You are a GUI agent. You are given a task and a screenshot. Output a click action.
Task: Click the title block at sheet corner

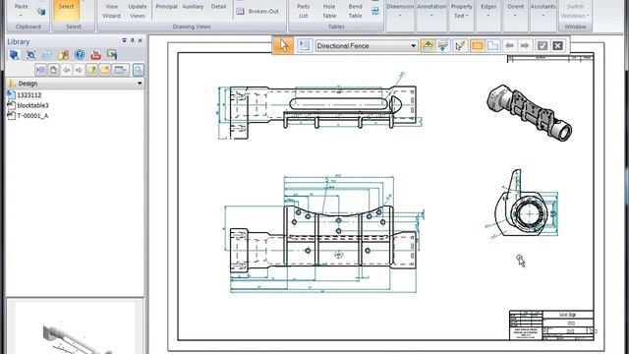(551, 325)
